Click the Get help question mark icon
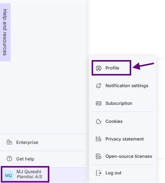165x183 pixels. (9, 159)
